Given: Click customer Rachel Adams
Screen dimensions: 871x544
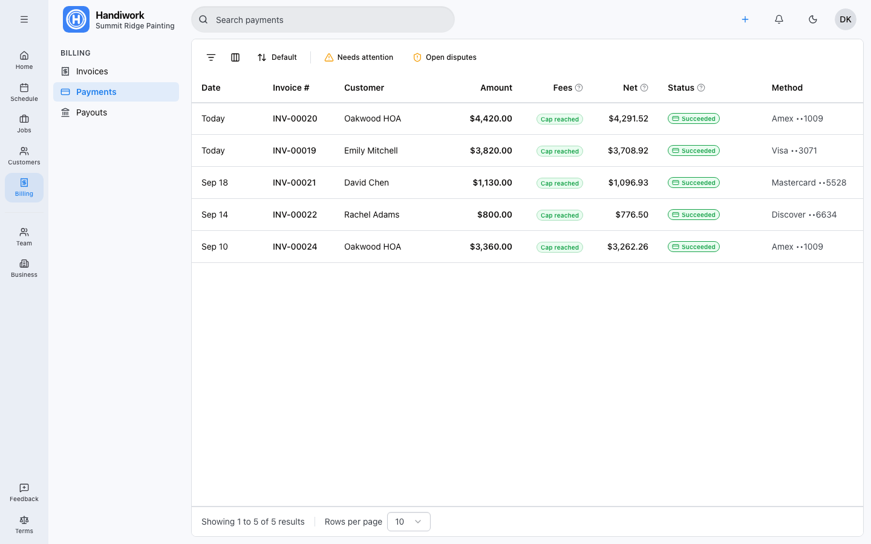Looking at the screenshot, I should point(372,215).
